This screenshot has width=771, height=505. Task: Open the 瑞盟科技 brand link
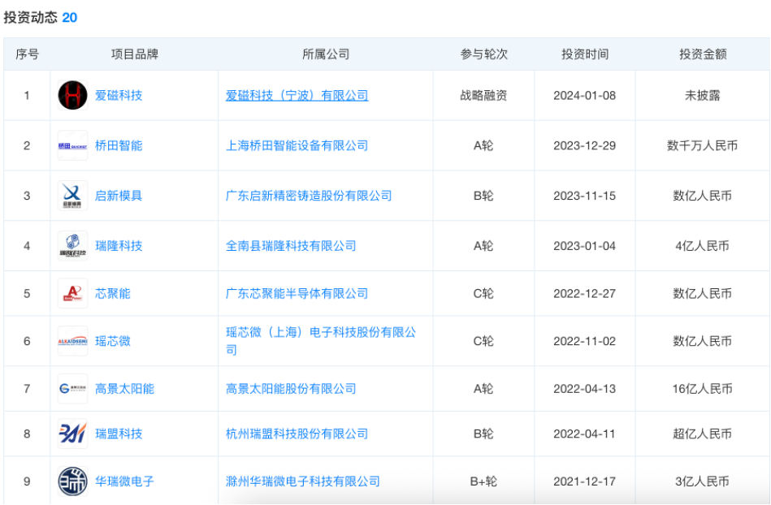point(119,434)
